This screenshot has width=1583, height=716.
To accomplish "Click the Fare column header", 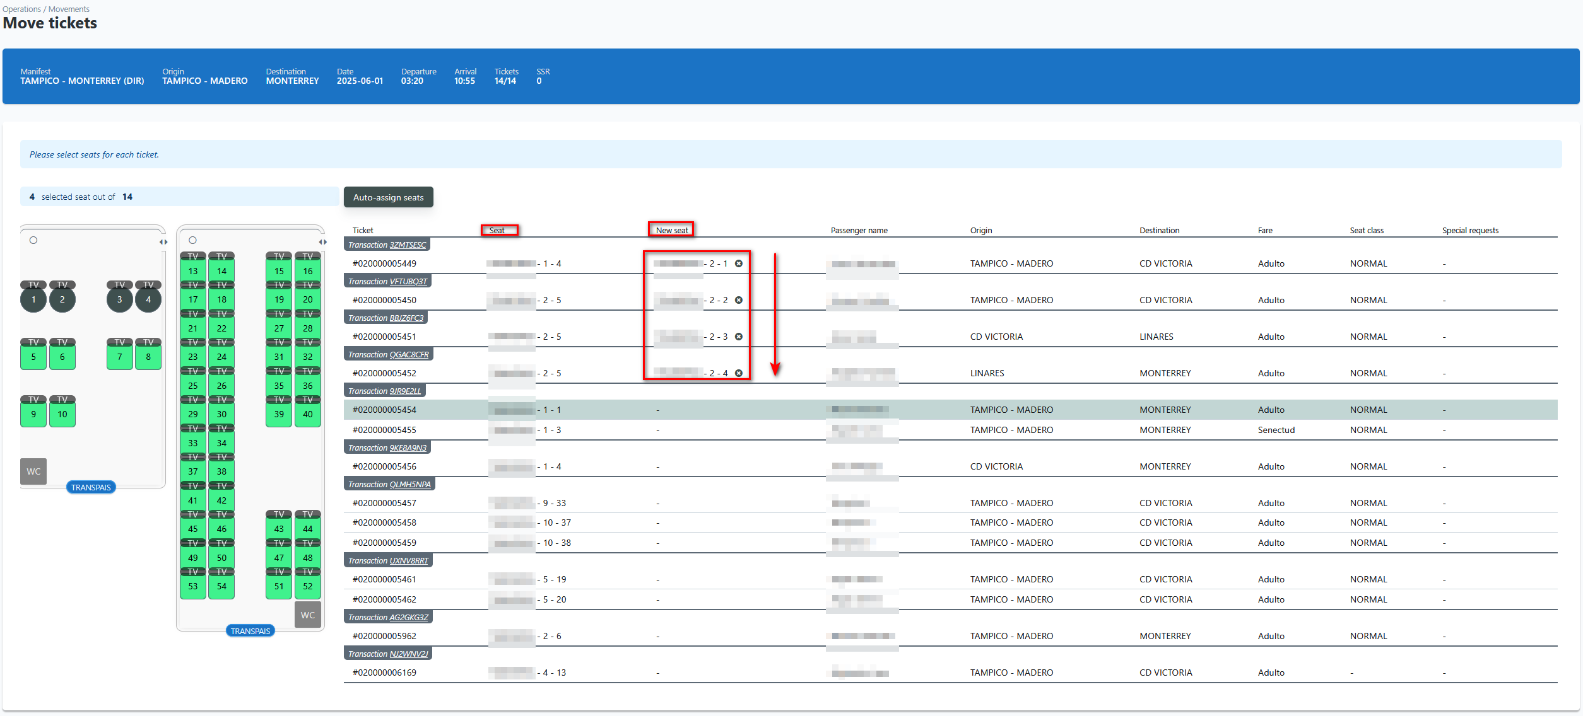I will pyautogui.click(x=1265, y=231).
